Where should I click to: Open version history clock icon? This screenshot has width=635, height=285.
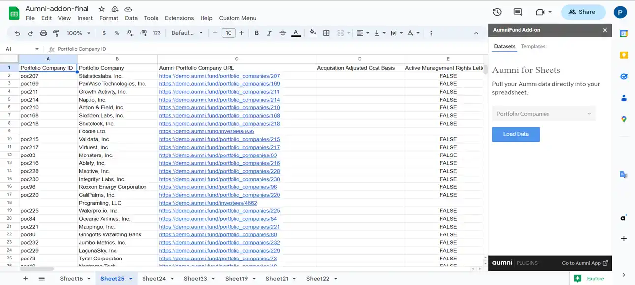click(x=497, y=12)
